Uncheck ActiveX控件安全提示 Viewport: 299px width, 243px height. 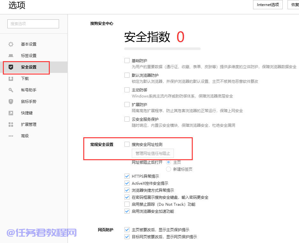(x=127, y=183)
